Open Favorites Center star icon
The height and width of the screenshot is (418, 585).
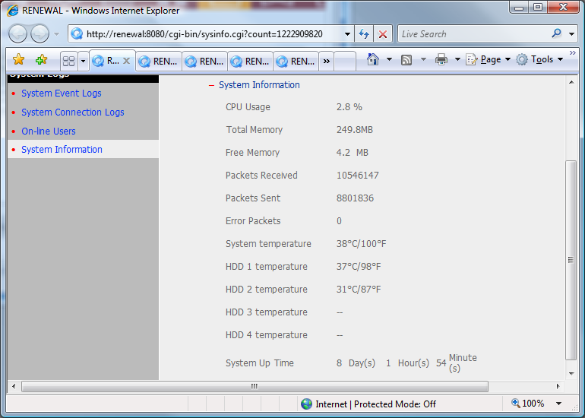tap(19, 60)
